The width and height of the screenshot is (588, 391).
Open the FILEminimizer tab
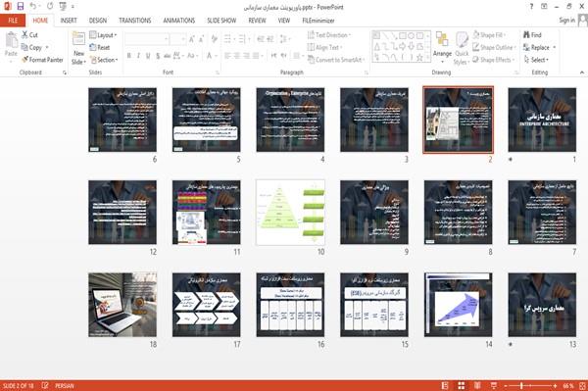coord(318,21)
